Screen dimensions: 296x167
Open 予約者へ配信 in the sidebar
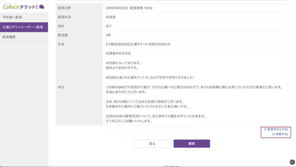tap(12, 17)
